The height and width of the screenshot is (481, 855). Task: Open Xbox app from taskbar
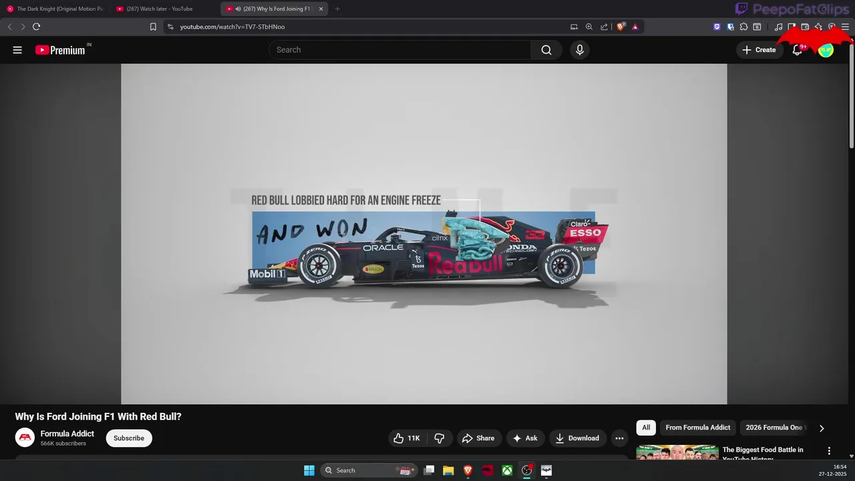[508, 470]
